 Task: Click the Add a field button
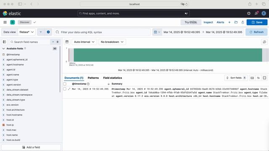31,147
